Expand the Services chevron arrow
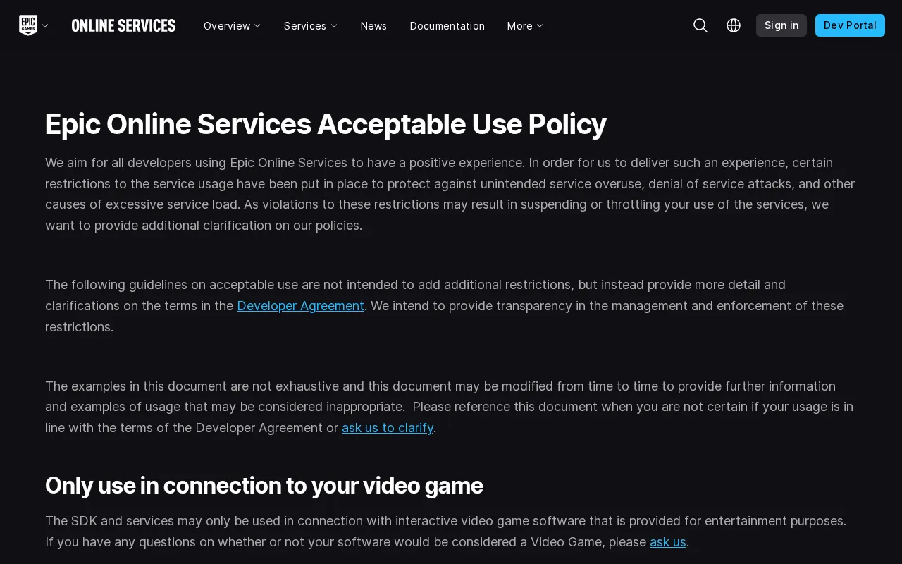 [334, 26]
